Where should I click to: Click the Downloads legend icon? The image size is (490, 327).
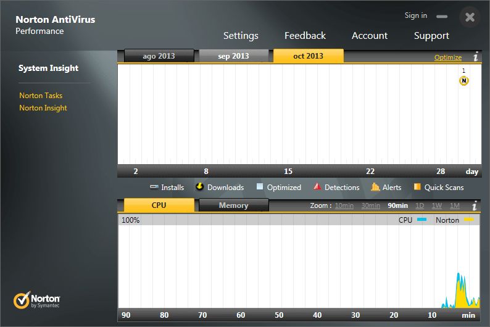click(x=199, y=186)
